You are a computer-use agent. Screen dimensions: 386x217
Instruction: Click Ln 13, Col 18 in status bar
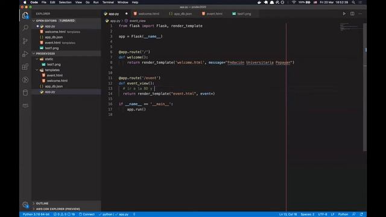288,215
